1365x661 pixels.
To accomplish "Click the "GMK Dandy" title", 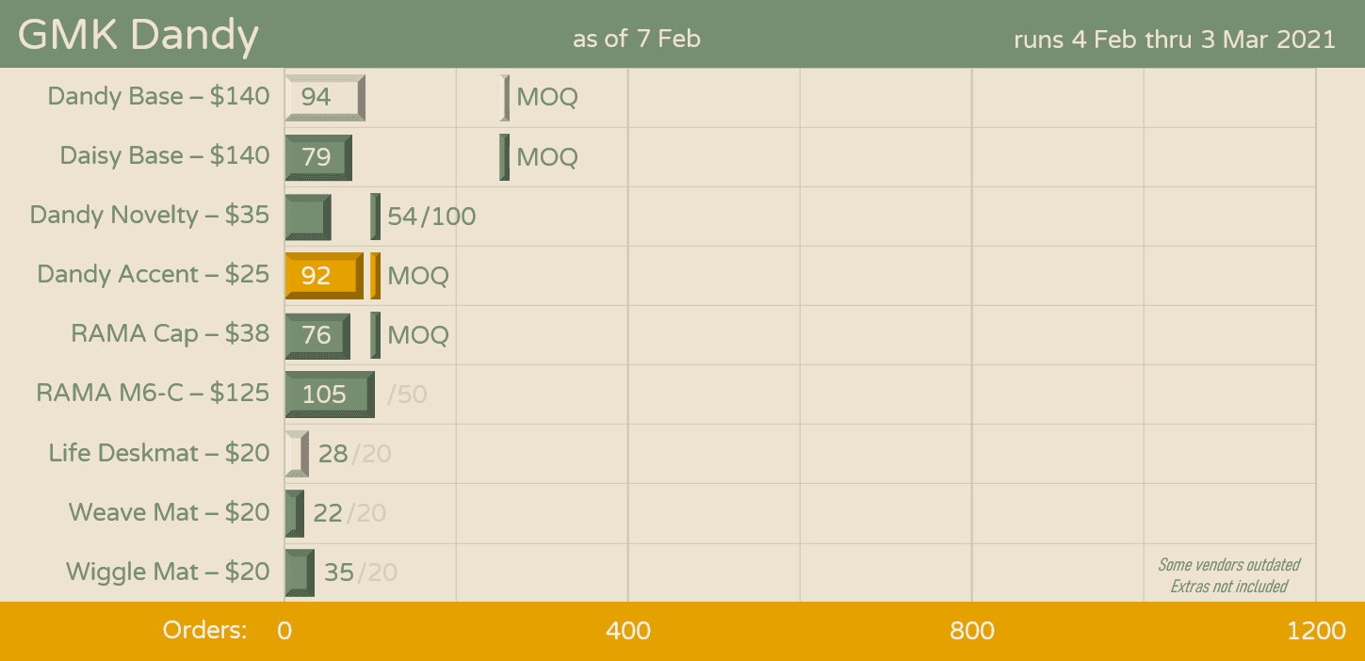I will click(x=138, y=36).
